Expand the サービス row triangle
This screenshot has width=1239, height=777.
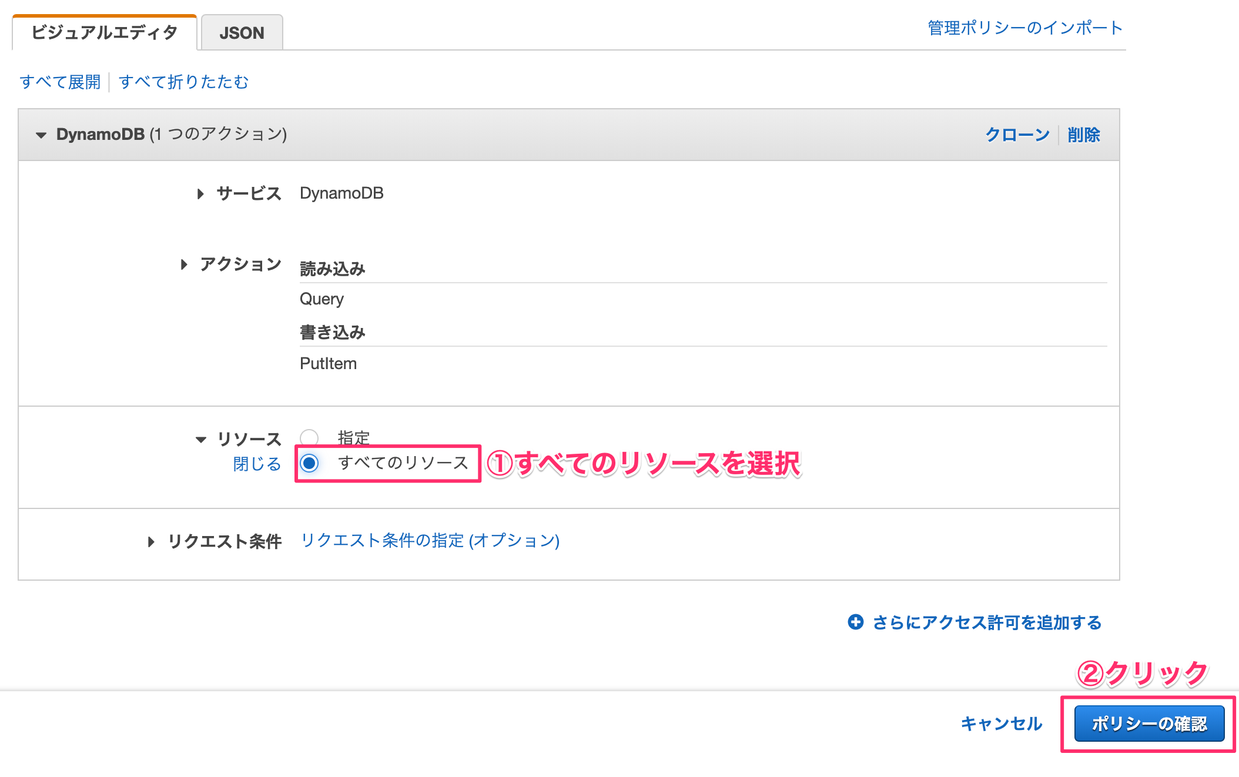tap(200, 193)
